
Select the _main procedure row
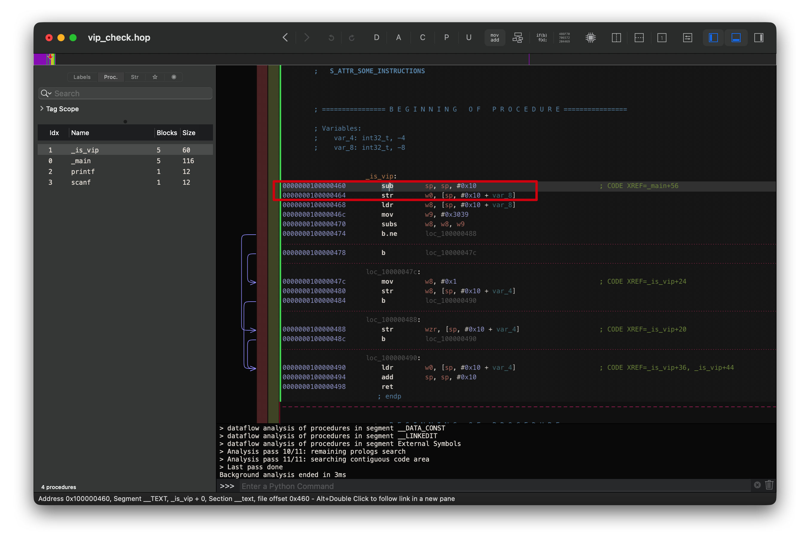[81, 161]
